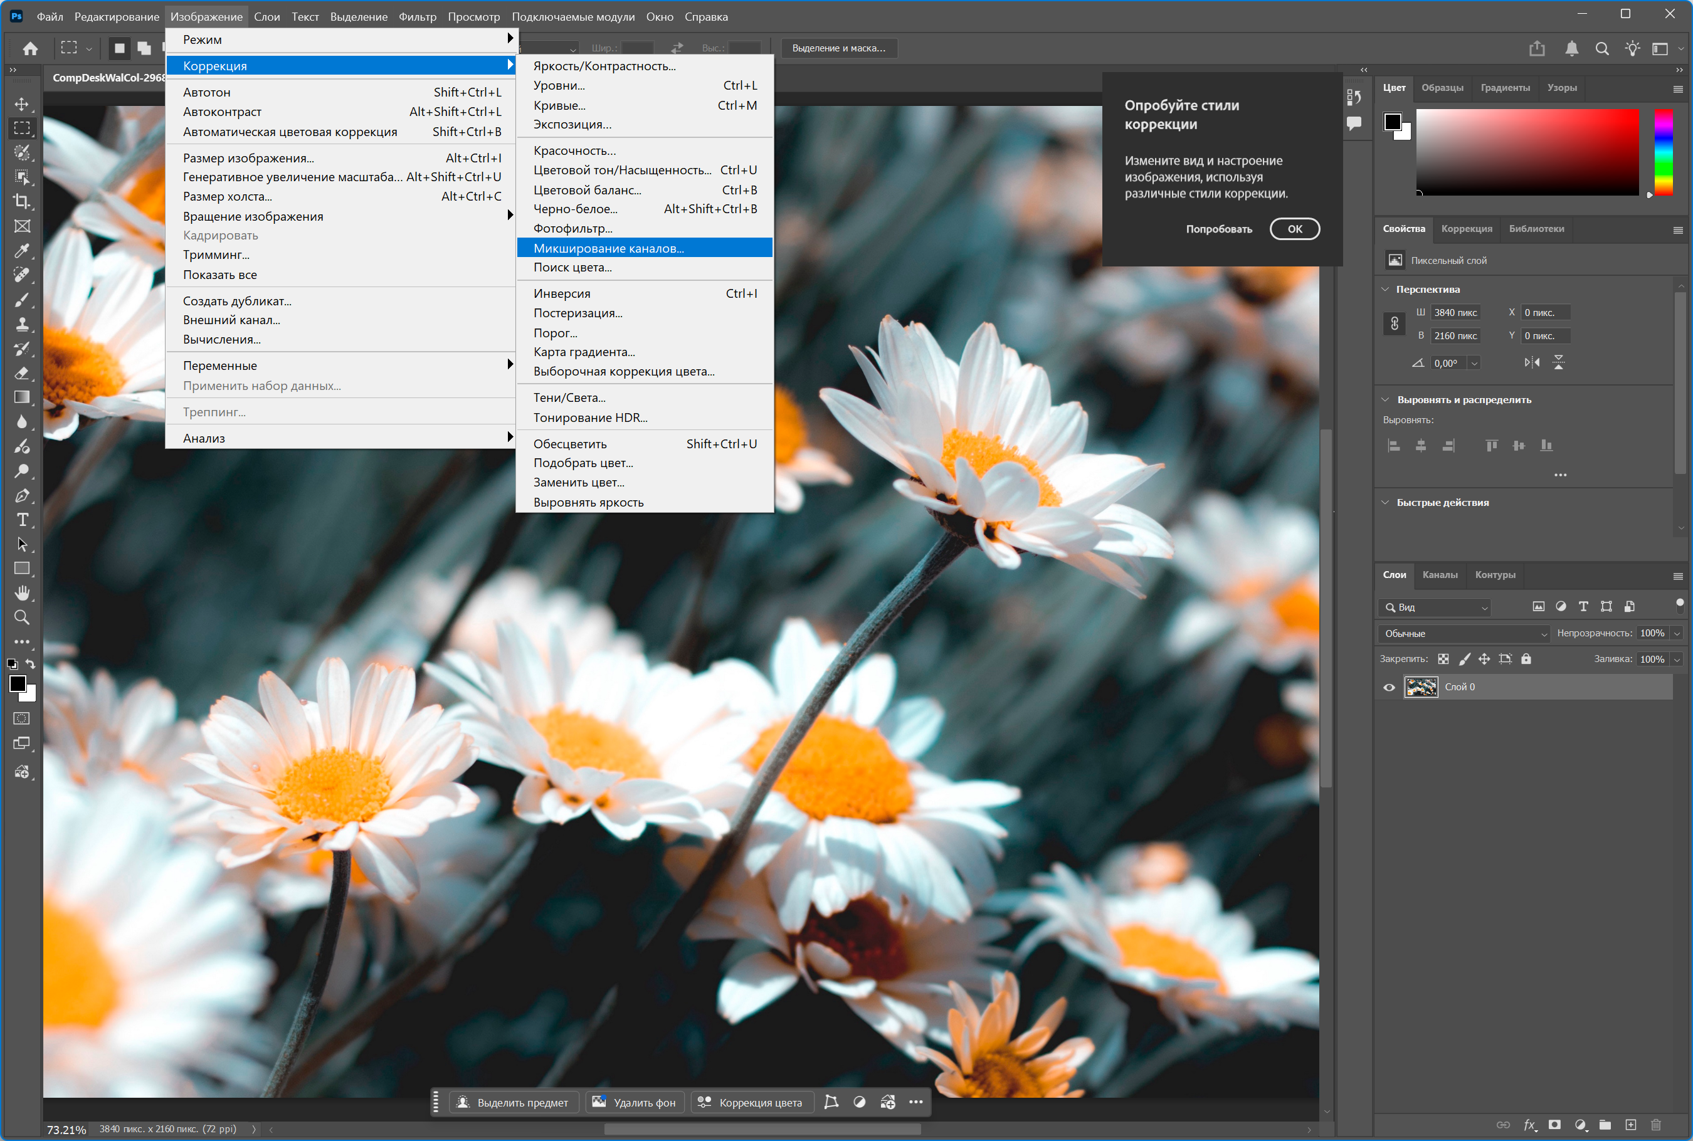Toggle width-height link in Properties

1394,324
